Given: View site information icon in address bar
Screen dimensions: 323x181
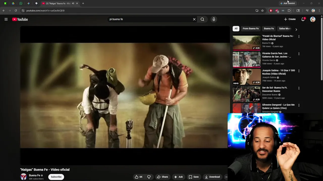Looking at the screenshot, I should click(23, 11).
